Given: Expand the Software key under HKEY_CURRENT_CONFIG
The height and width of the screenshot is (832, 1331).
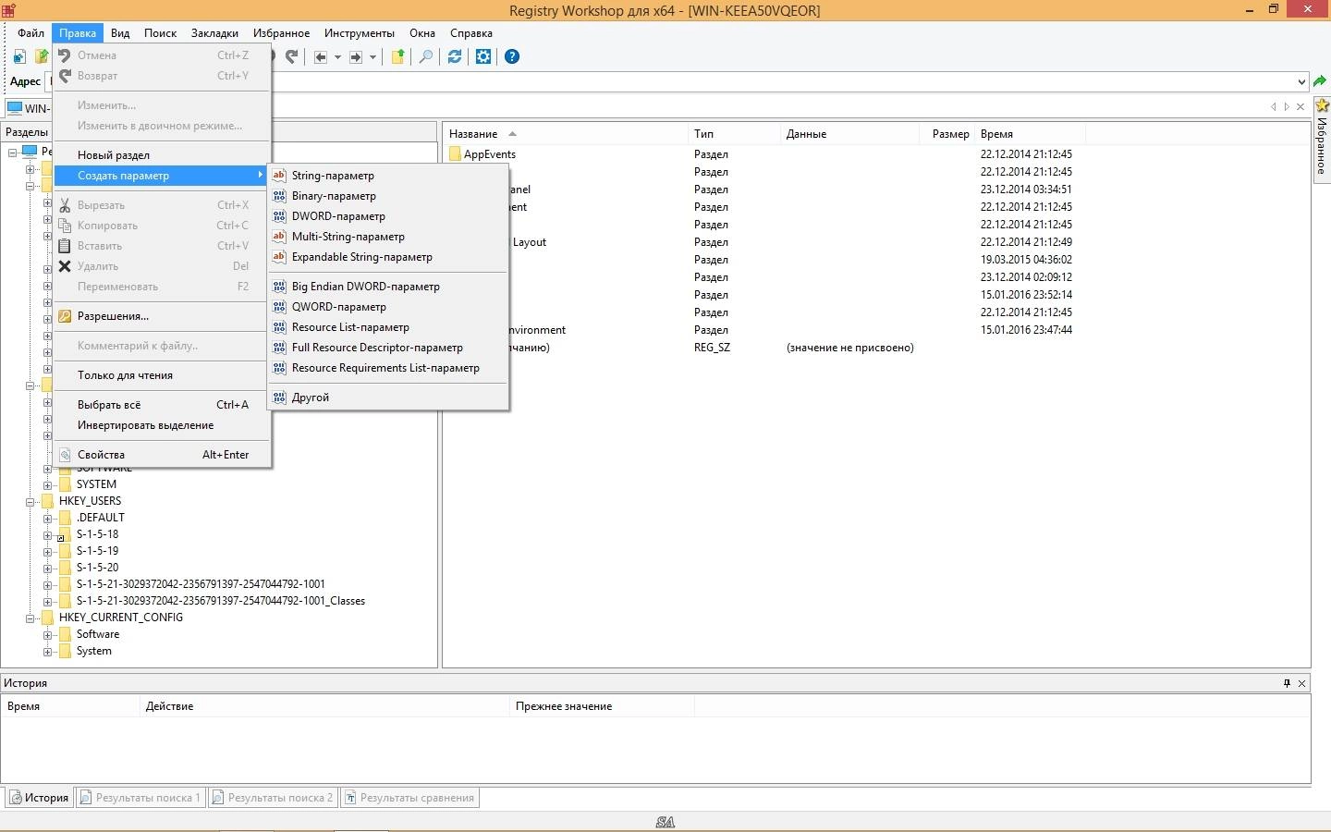Looking at the screenshot, I should point(48,635).
